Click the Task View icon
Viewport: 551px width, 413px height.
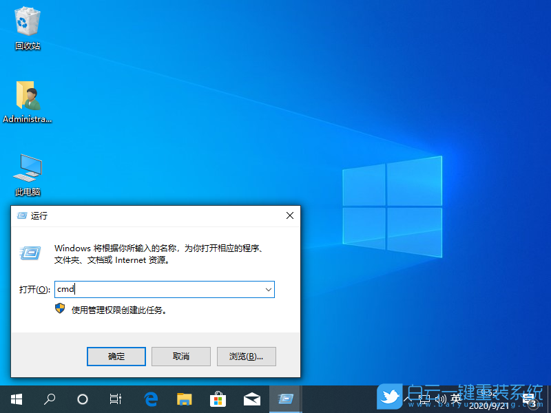(x=114, y=399)
